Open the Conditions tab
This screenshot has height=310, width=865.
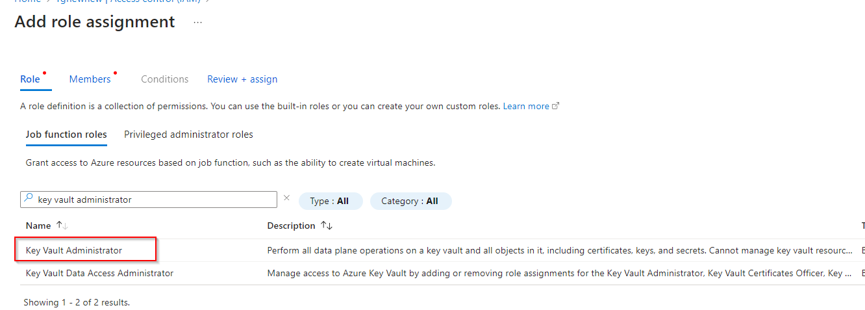(x=164, y=79)
